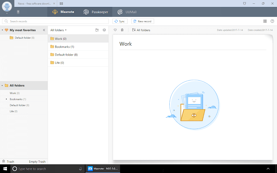Click the taskbar microphone icon
277x173 pixels.
coord(81,169)
